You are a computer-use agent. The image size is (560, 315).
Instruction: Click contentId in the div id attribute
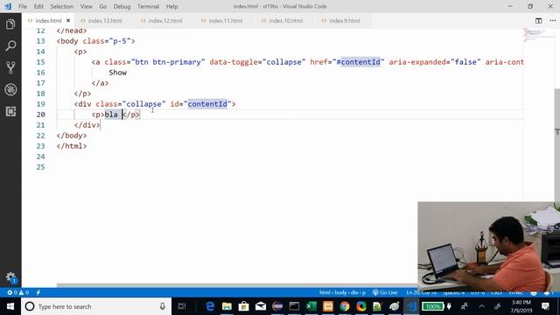pyautogui.click(x=207, y=104)
